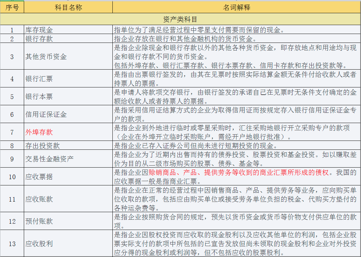Screen dimensions: 361x257
Task: Click row number 7 cell
Action: 12,133
